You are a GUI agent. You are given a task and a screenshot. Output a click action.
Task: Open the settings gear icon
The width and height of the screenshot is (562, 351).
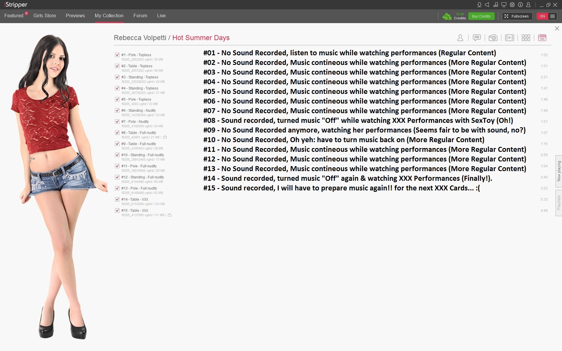pyautogui.click(x=512, y=5)
